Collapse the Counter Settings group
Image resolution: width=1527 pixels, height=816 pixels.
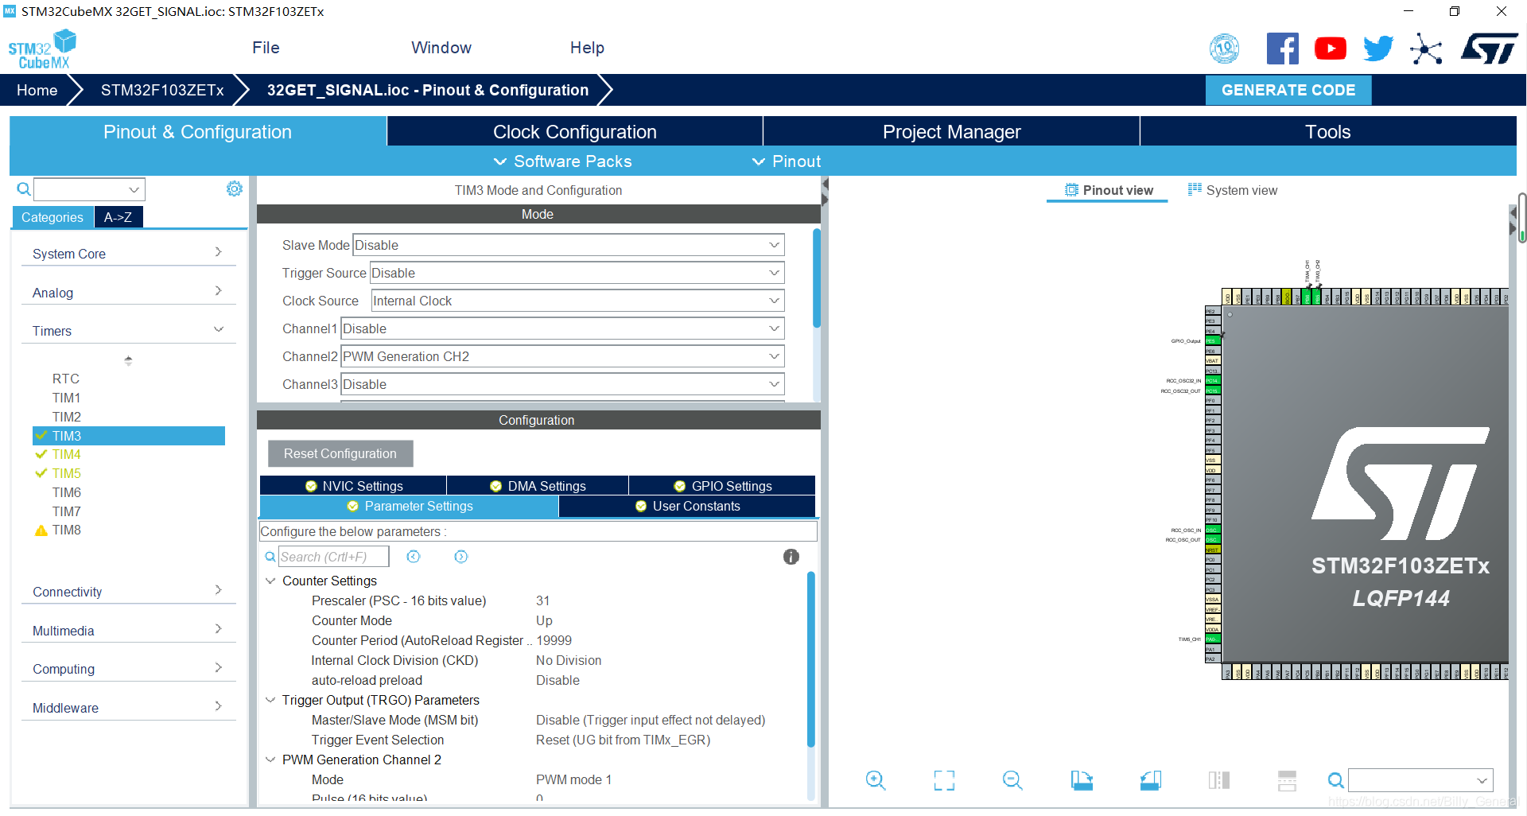[270, 581]
